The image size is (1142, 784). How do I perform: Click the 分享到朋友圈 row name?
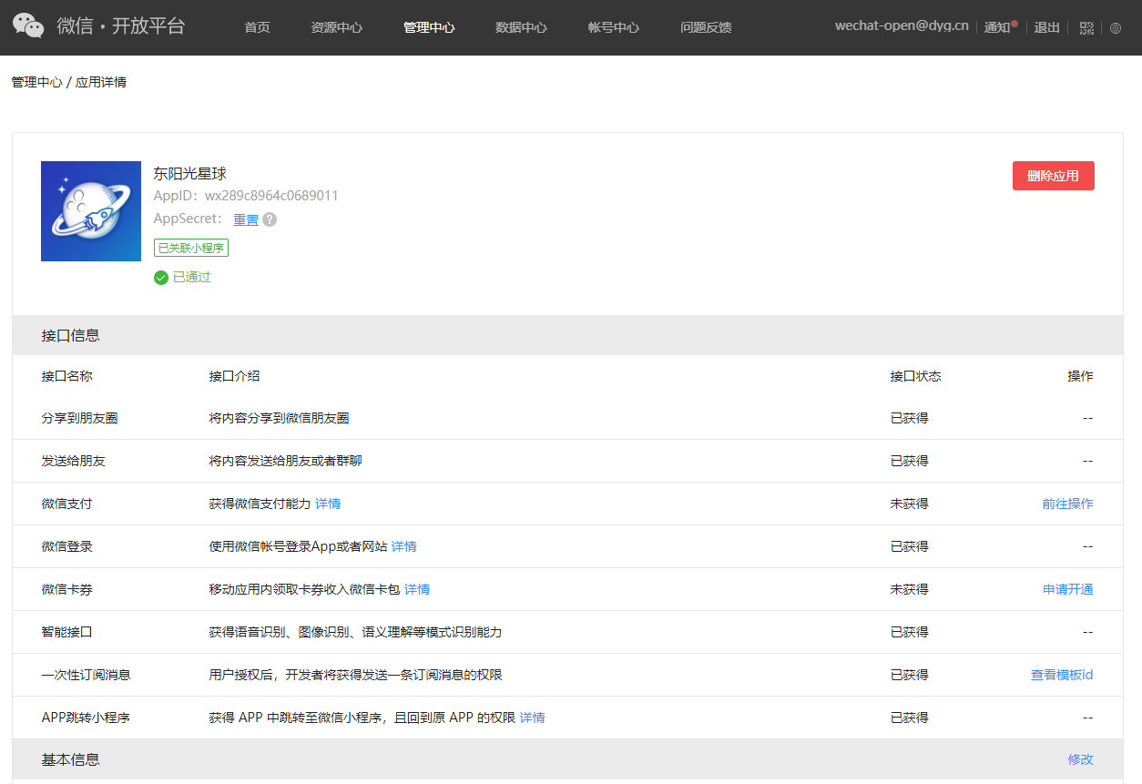tap(80, 418)
